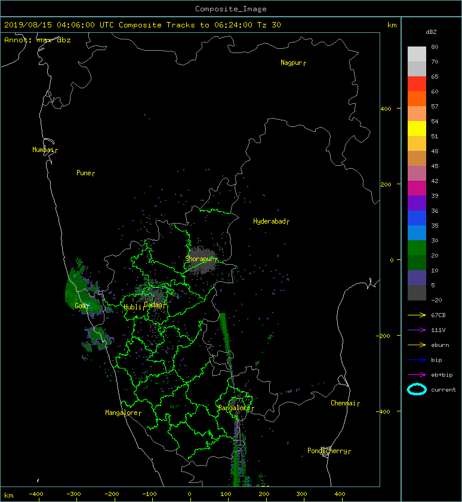Click the Goa city label
462x502 pixels.
pos(80,306)
